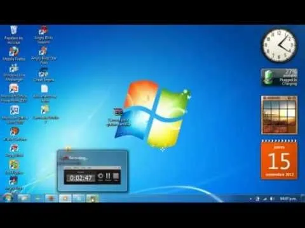Click the analog clock gadget
Screen dimensions: 305x228
tap(279, 46)
